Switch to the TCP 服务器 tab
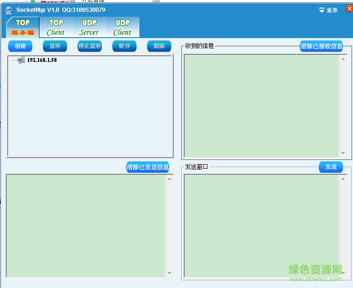The width and height of the screenshot is (353, 288). pos(23,27)
